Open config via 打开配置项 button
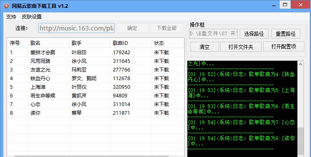This screenshot has height=157, width=311. [x=284, y=47]
